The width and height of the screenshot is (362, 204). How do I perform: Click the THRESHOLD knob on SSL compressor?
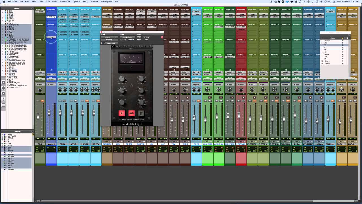coord(122,79)
